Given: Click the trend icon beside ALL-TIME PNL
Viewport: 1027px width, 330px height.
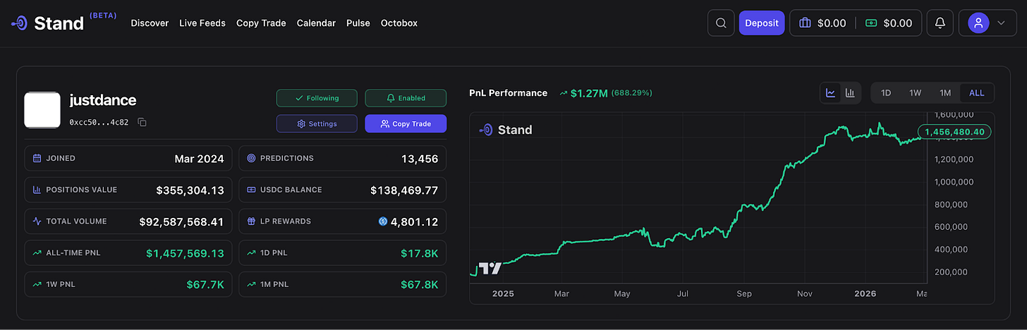Looking at the screenshot, I should (x=37, y=252).
